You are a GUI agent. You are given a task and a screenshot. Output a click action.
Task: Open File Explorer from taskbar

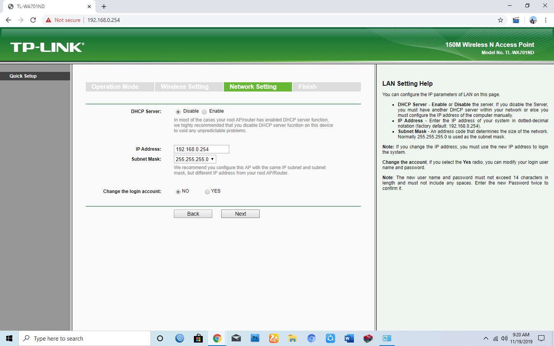(293, 338)
